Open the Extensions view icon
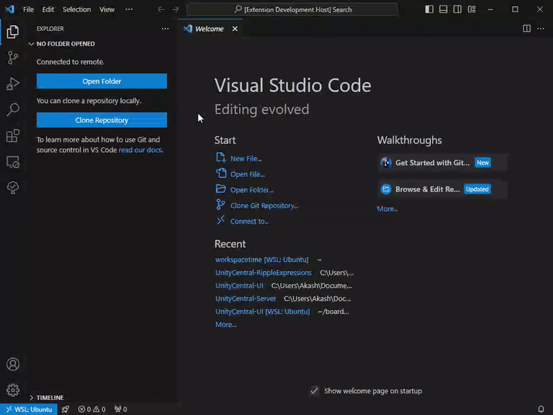The width and height of the screenshot is (553, 415). 12,136
